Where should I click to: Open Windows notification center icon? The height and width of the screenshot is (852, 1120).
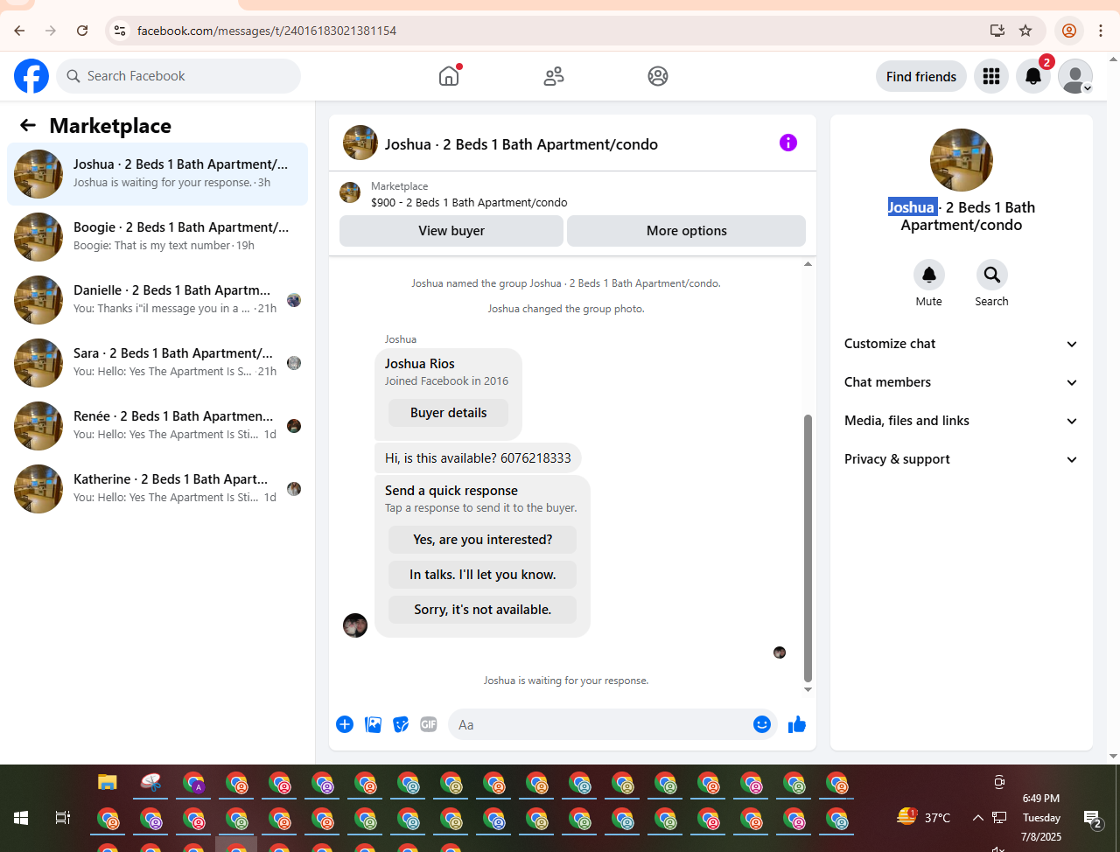pyautogui.click(x=1093, y=819)
